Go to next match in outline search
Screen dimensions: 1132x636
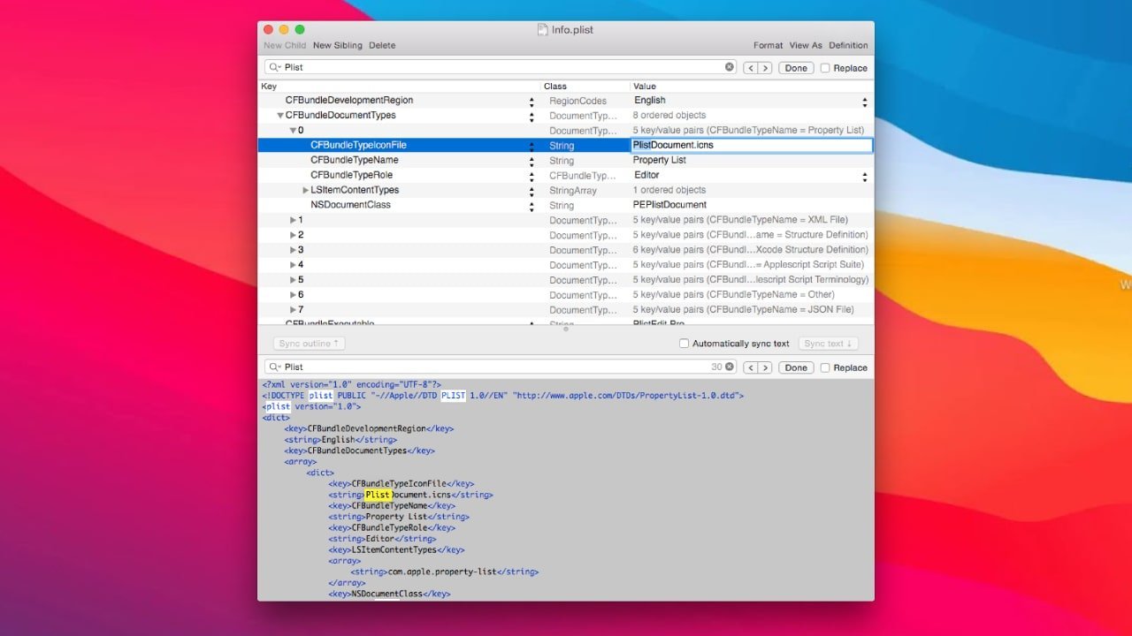pyautogui.click(x=765, y=68)
